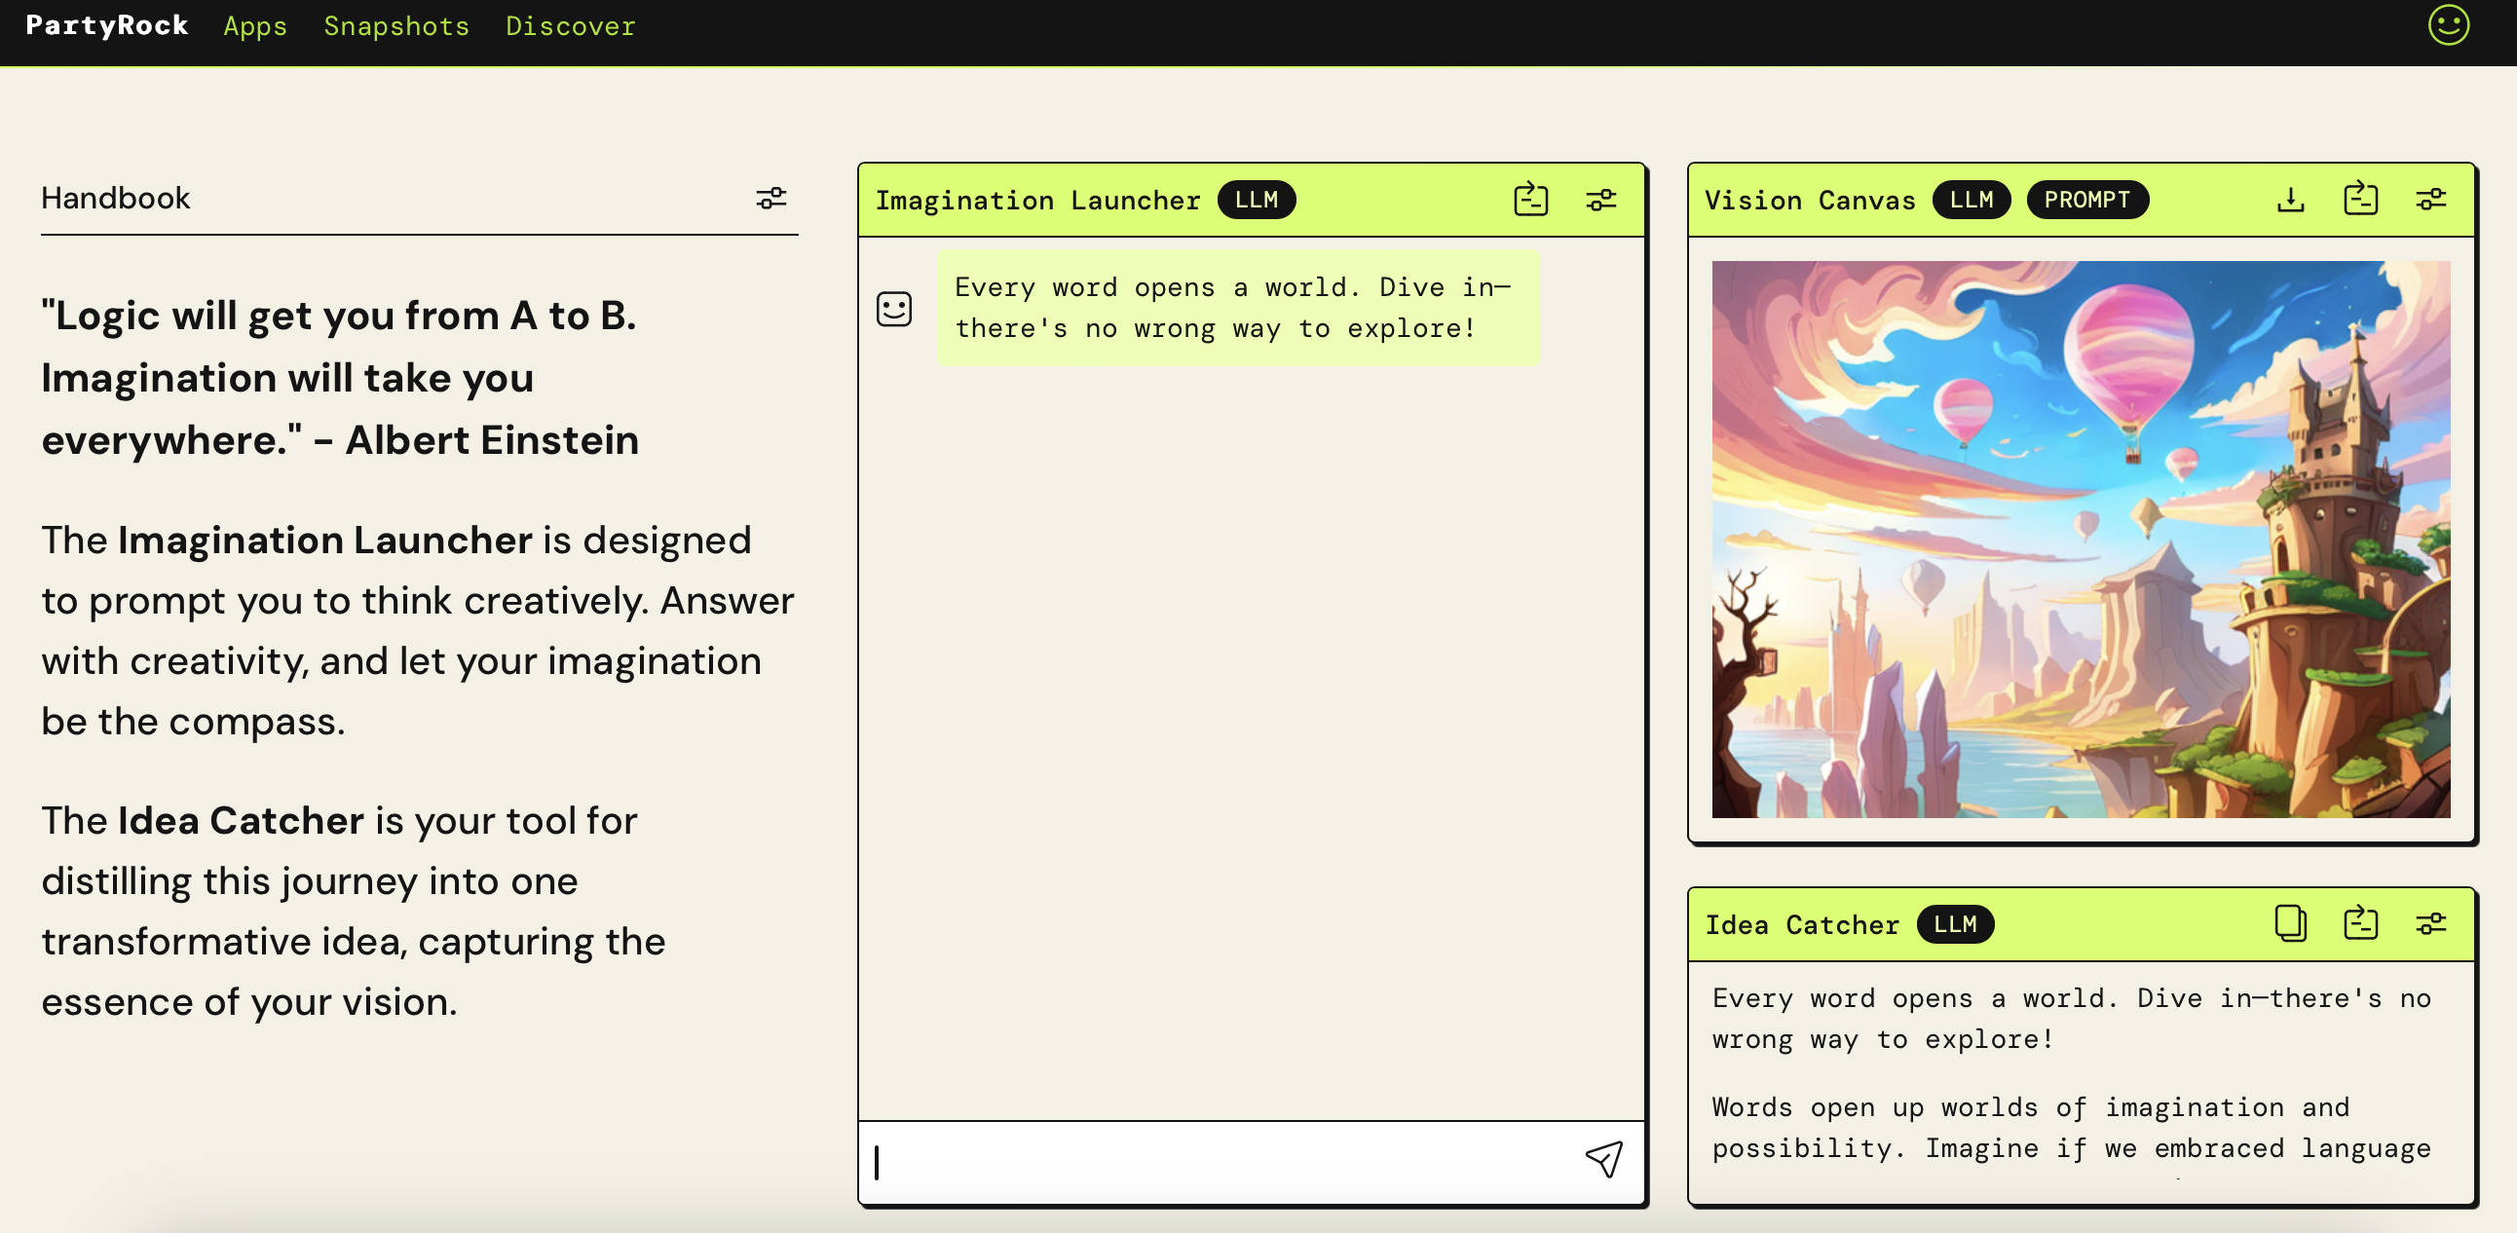The image size is (2517, 1233).
Task: Click Idea Catcher share/export icon
Action: click(x=2361, y=923)
